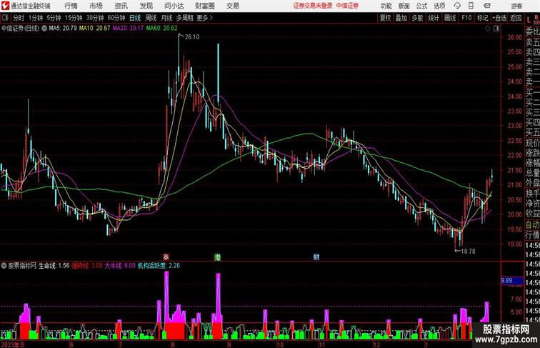Click the MA20: 20.17 indicator value
Screen dimensions: 540x348
pos(128,29)
